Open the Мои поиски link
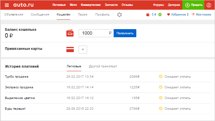 pos(203,15)
